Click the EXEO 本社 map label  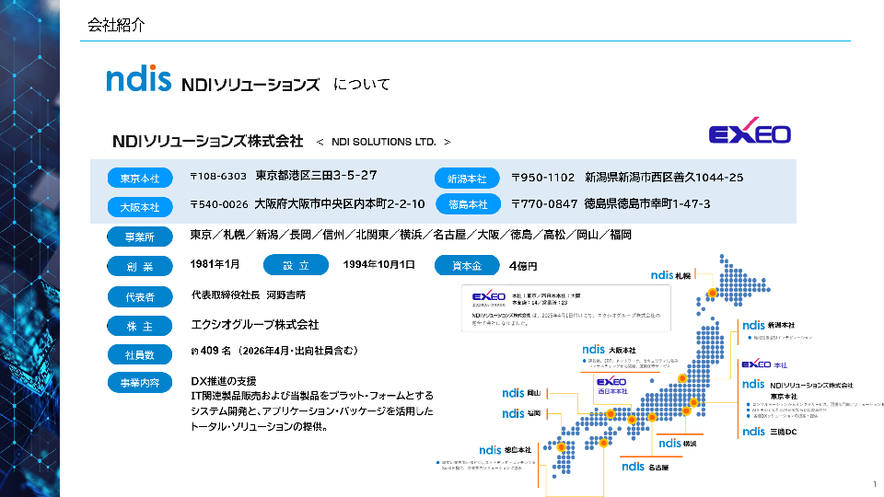click(x=764, y=364)
